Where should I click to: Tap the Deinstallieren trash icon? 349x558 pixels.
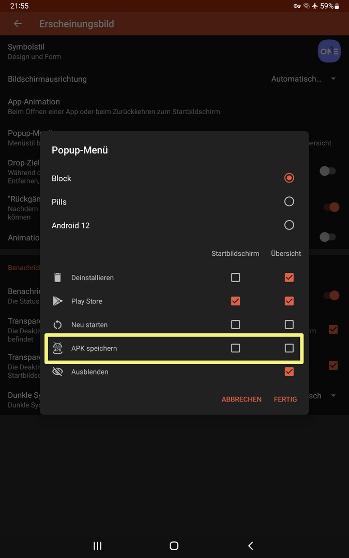pos(58,278)
